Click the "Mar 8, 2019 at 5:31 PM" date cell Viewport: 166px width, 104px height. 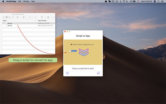click(x=45, y=26)
